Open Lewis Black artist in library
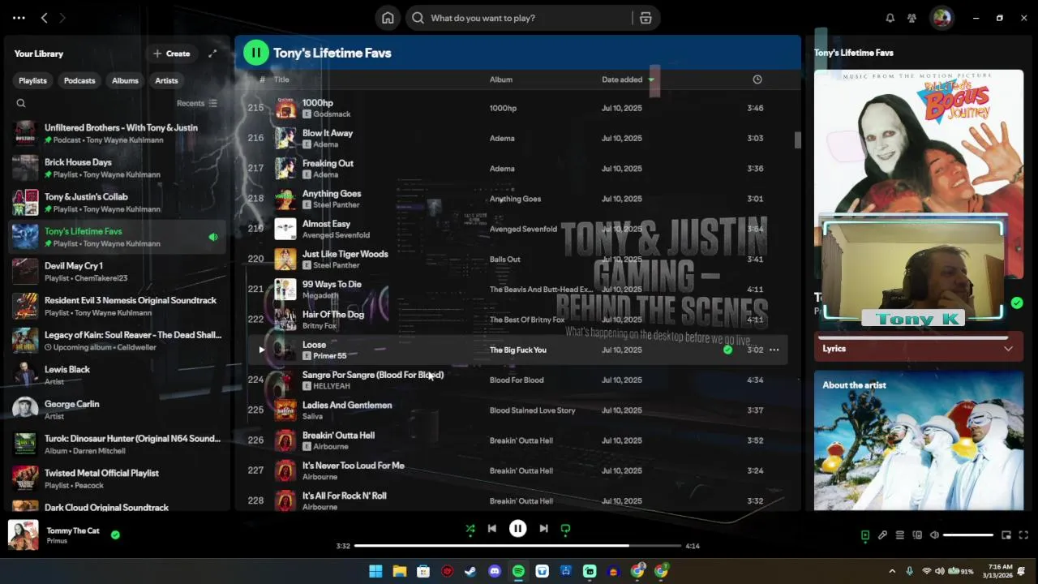Image resolution: width=1038 pixels, height=584 pixels. 118,375
